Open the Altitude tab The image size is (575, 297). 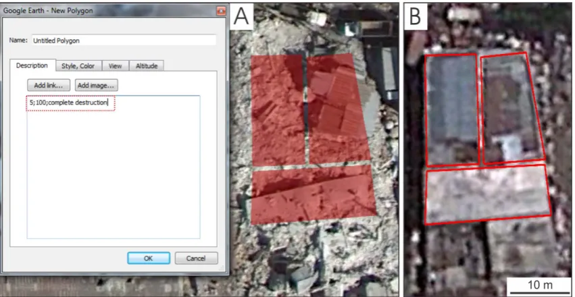(147, 66)
